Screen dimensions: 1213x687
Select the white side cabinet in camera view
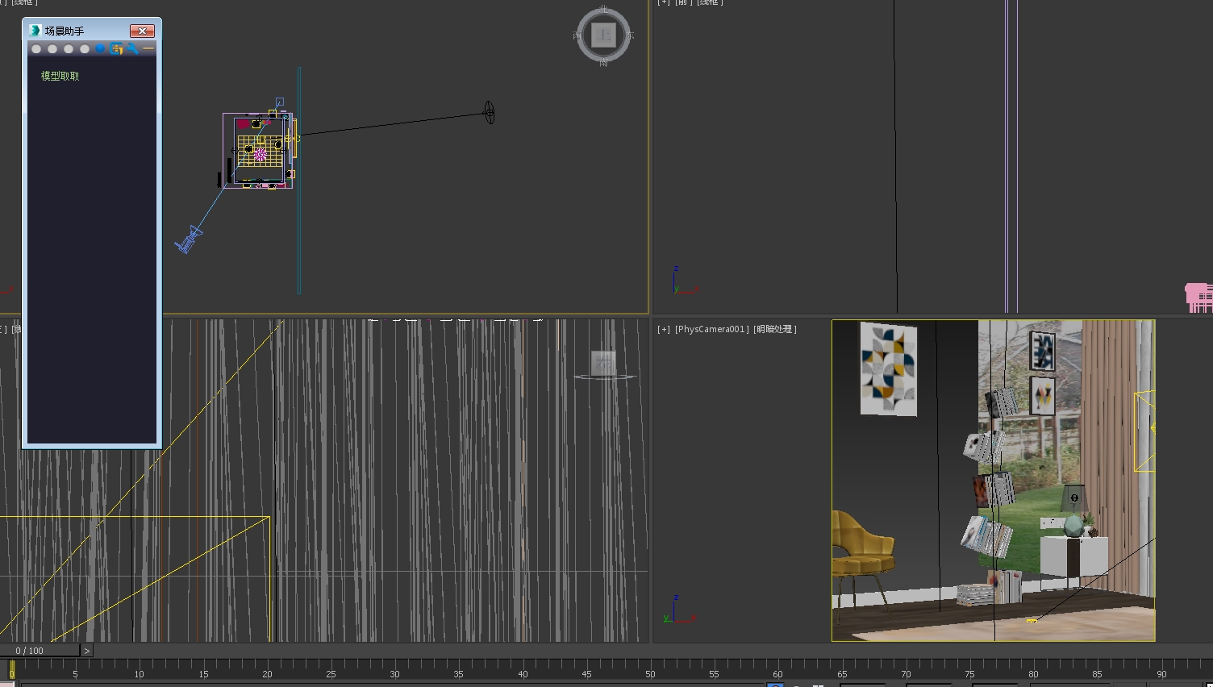[x=1073, y=556]
